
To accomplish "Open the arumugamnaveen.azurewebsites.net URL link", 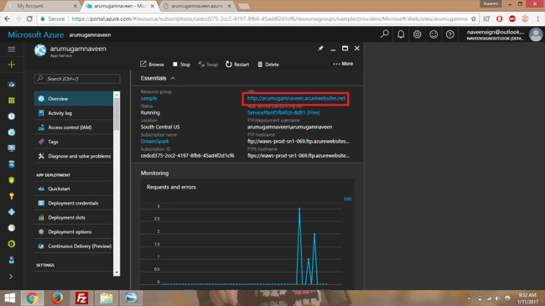I will 296,98.
